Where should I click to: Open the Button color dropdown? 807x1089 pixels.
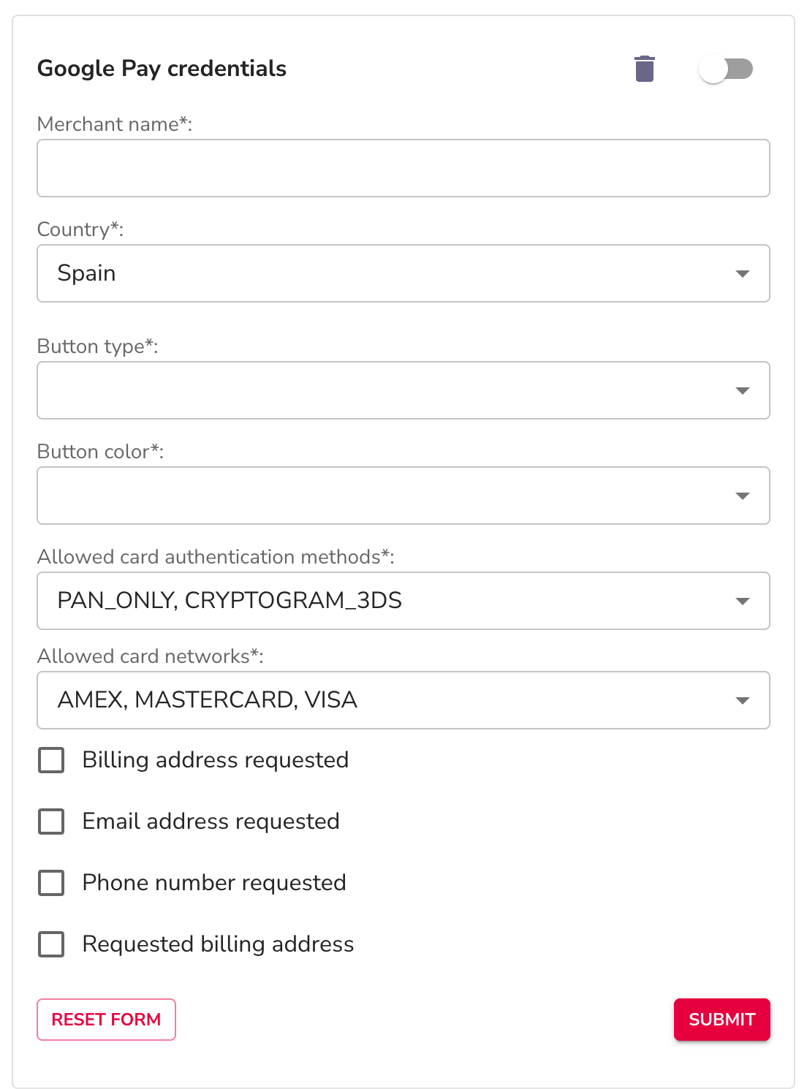tap(403, 496)
